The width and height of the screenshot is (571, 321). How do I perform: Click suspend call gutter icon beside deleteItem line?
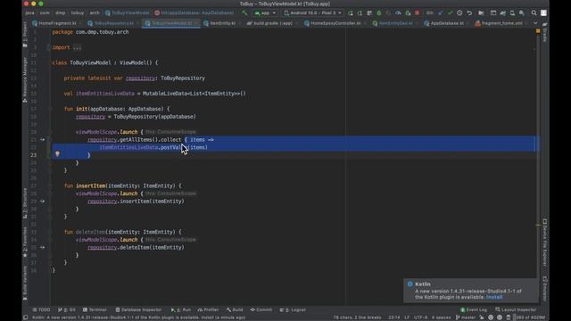pyautogui.click(x=42, y=247)
